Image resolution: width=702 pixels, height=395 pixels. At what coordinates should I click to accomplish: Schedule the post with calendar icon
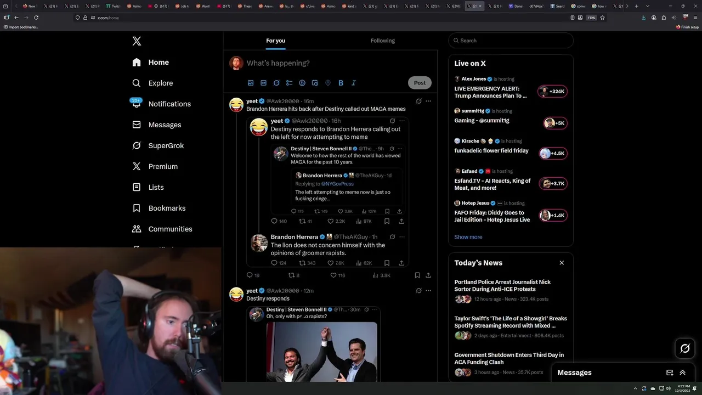(x=315, y=83)
